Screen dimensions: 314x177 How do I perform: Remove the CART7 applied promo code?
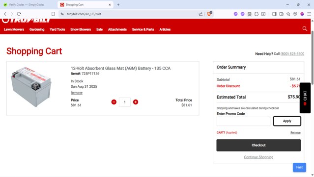coord(295,133)
